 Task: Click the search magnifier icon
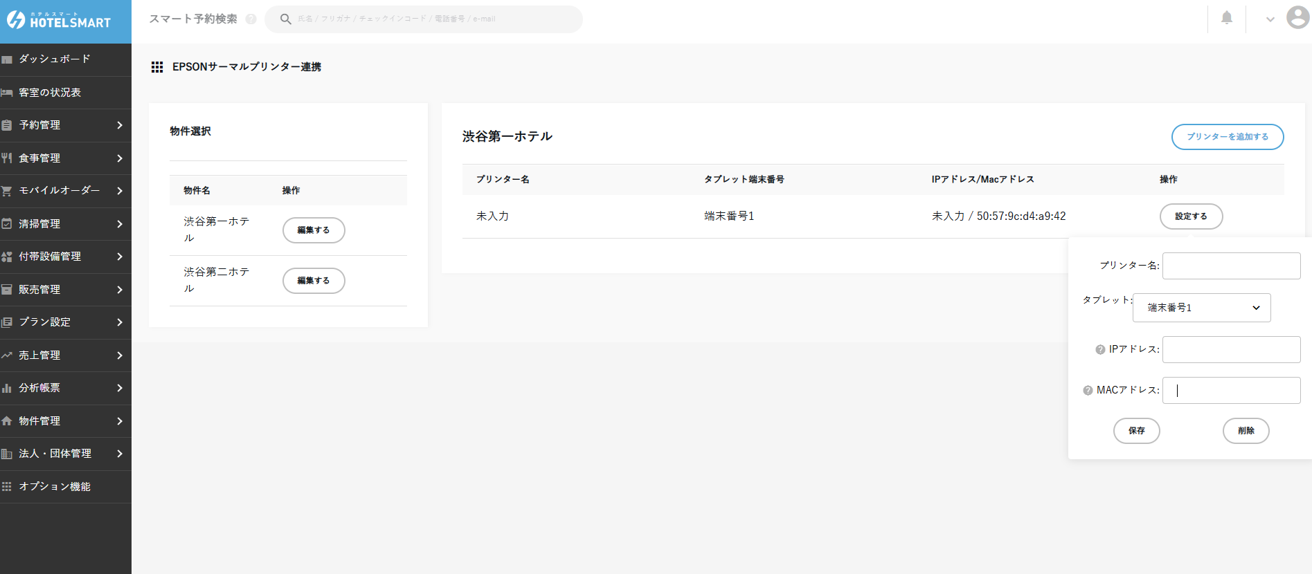coord(285,19)
